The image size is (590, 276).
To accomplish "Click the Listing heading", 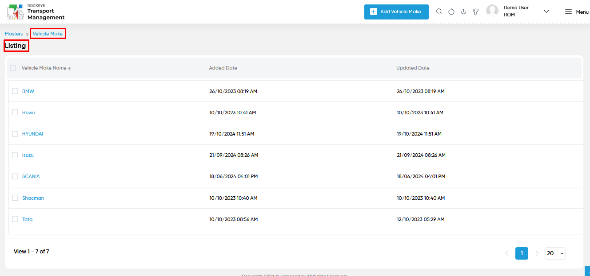I will click(16, 46).
